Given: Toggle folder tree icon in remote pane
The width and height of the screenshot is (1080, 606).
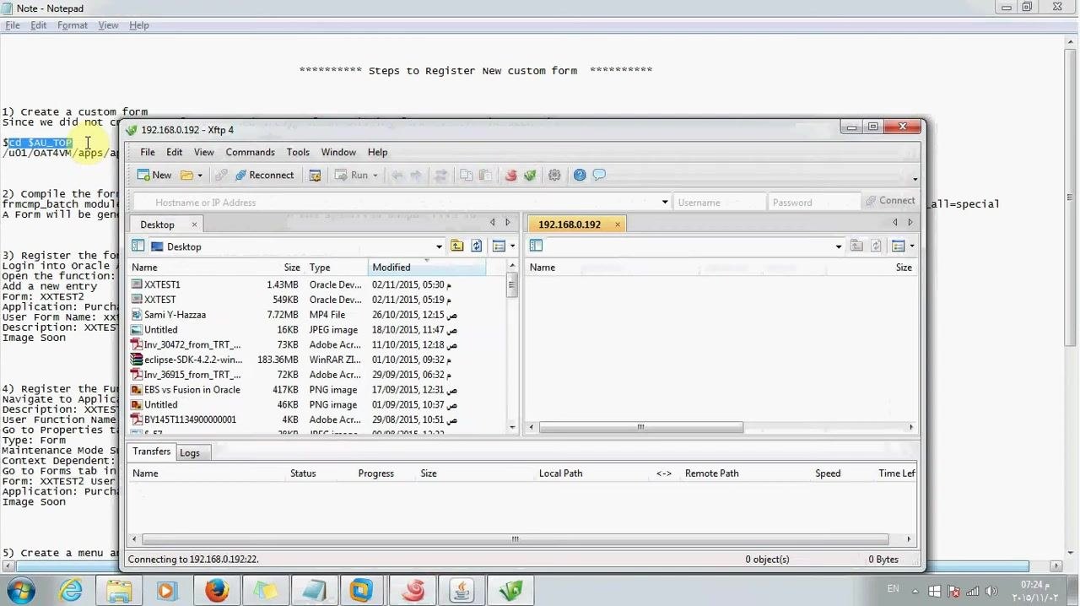Looking at the screenshot, I should 537,246.
